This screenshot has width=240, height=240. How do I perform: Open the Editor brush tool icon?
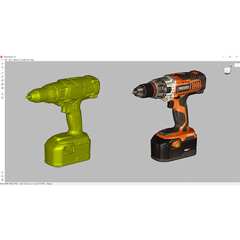[x=2, y=77]
